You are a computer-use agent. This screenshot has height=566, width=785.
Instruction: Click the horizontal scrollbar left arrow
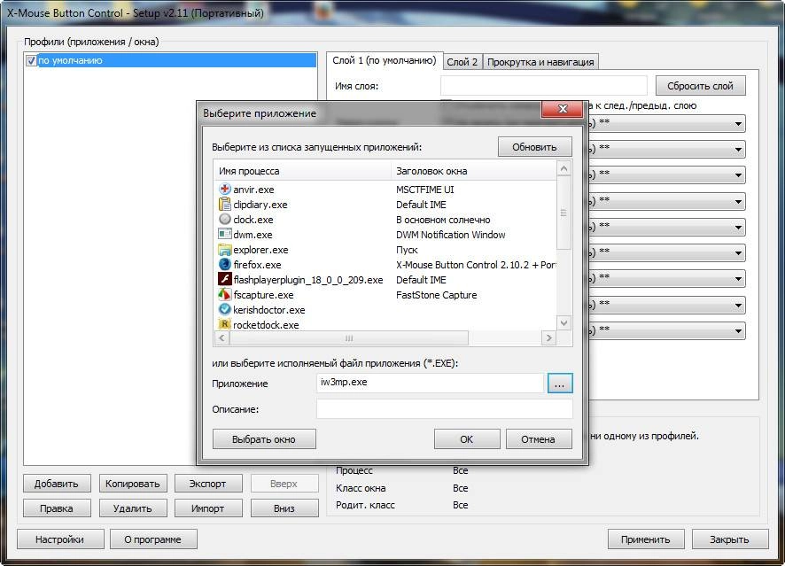tap(222, 338)
